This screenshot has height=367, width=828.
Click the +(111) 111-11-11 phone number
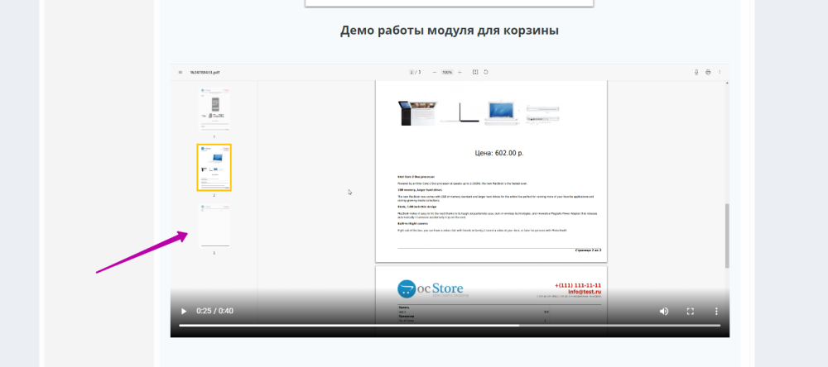pyautogui.click(x=578, y=285)
